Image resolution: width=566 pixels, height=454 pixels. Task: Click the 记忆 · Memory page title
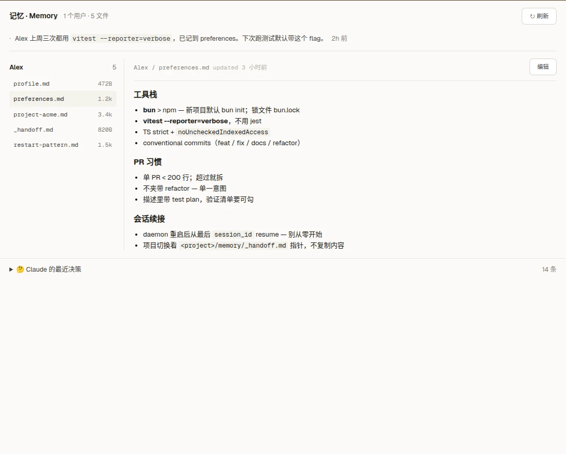(x=33, y=16)
